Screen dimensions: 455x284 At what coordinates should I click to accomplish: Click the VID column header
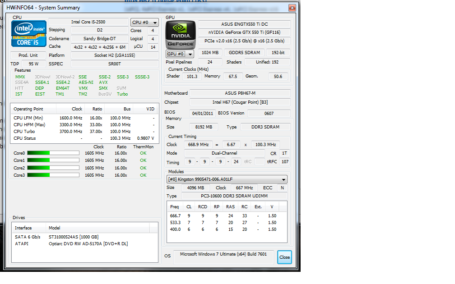click(145, 109)
